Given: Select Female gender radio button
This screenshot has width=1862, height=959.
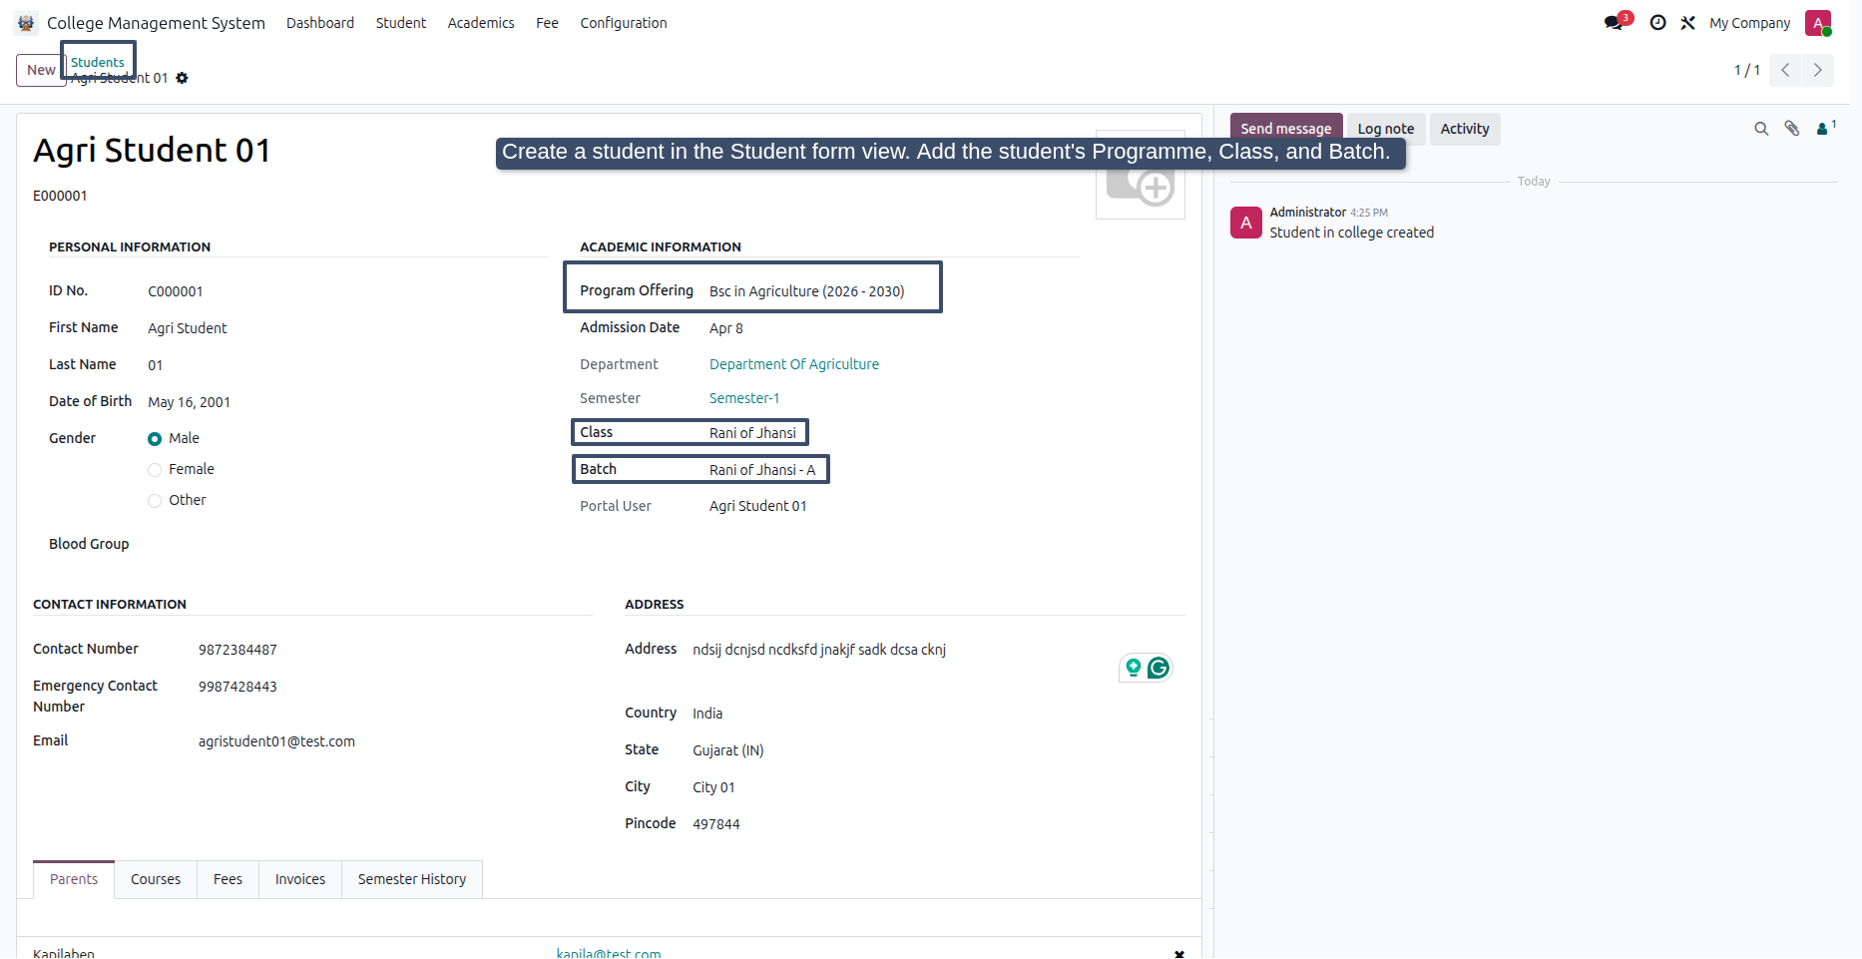Looking at the screenshot, I should point(155,470).
